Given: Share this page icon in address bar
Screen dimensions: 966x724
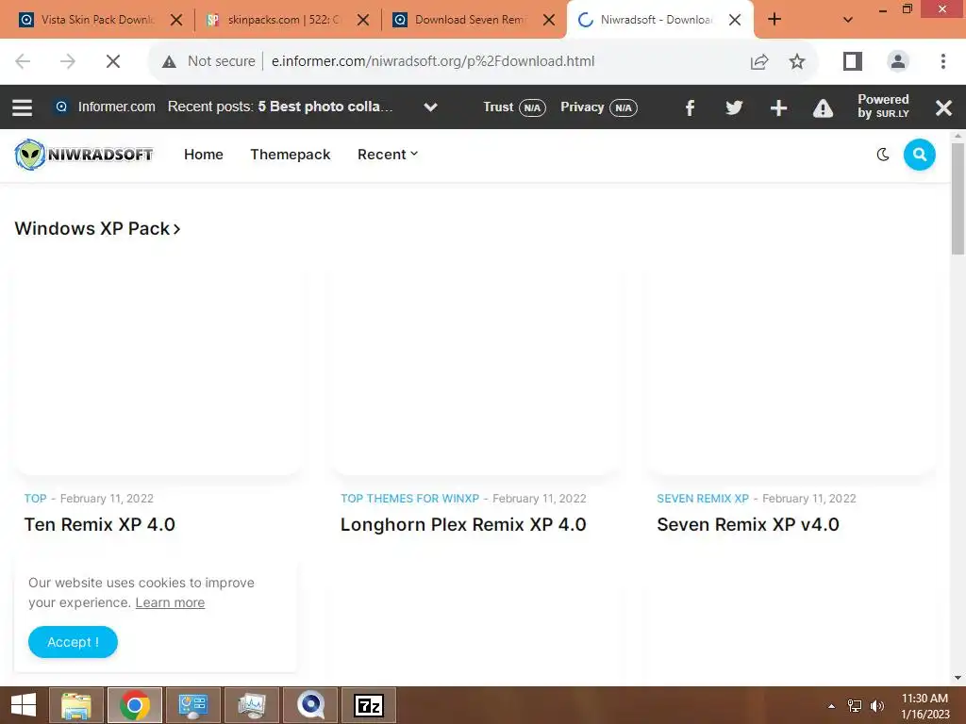Looking at the screenshot, I should pyautogui.click(x=759, y=61).
